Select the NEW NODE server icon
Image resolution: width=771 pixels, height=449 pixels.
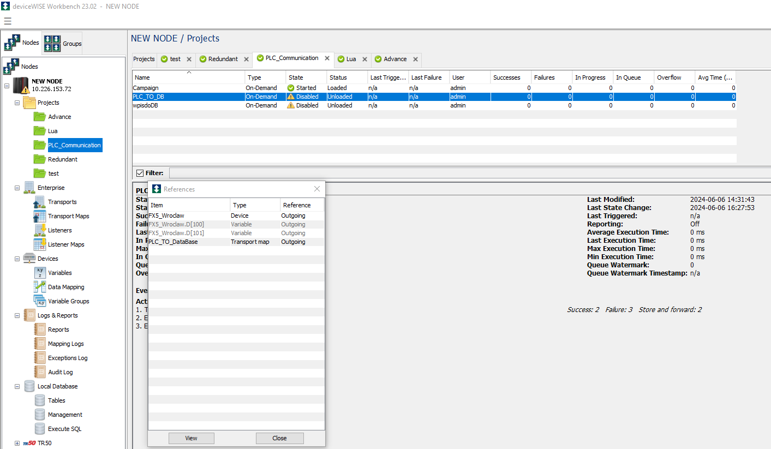click(21, 86)
